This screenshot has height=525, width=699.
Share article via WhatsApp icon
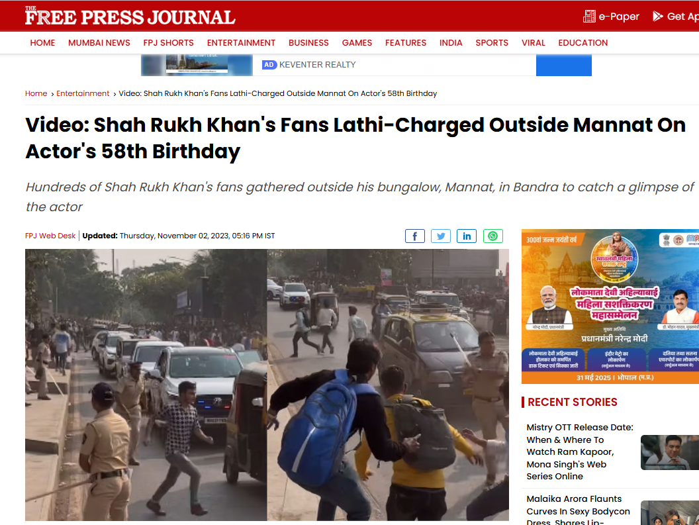pyautogui.click(x=492, y=236)
